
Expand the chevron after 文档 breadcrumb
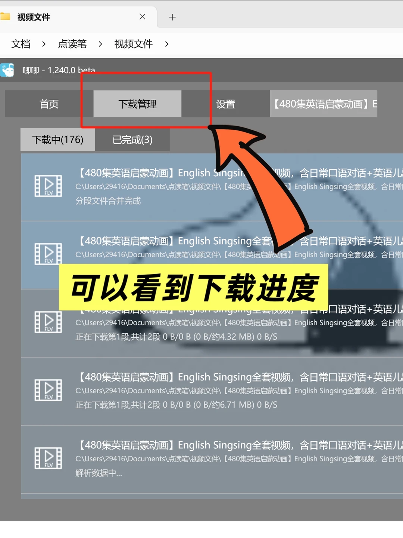pyautogui.click(x=44, y=44)
